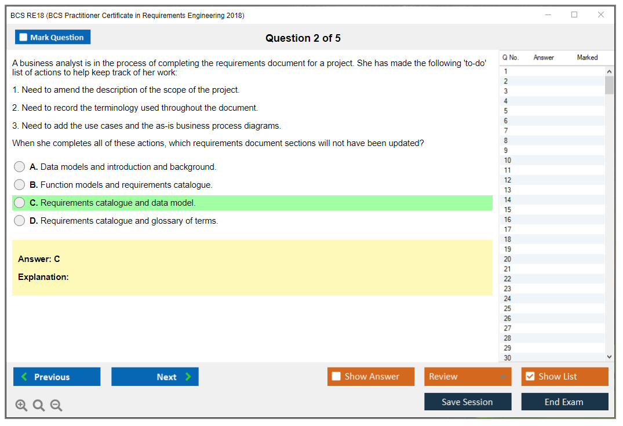This screenshot has height=426, width=623.
Task: Click the green right arrow on Next
Action: coord(188,377)
